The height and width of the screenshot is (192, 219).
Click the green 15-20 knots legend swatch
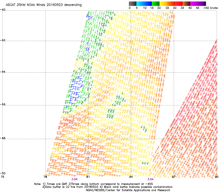pyautogui.click(x=156, y=4)
